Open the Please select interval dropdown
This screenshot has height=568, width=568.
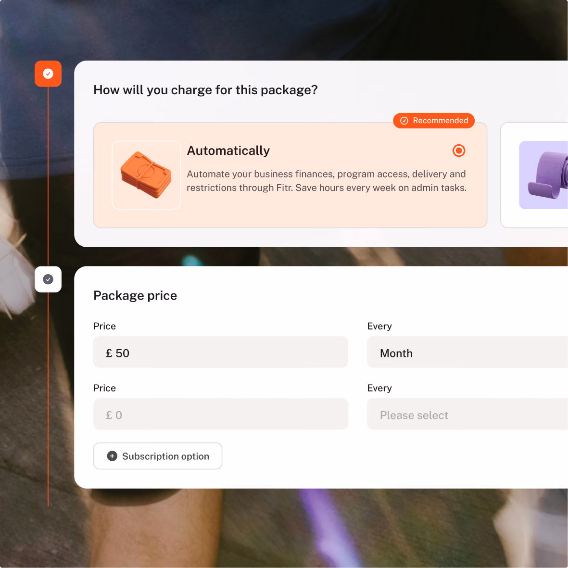point(467,414)
